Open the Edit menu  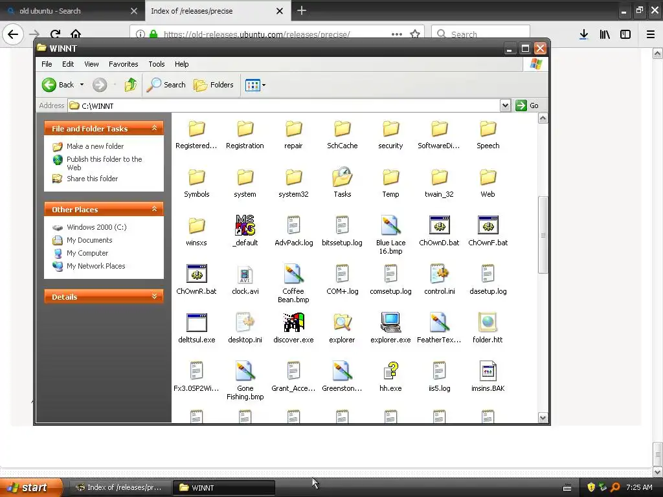pyautogui.click(x=67, y=64)
